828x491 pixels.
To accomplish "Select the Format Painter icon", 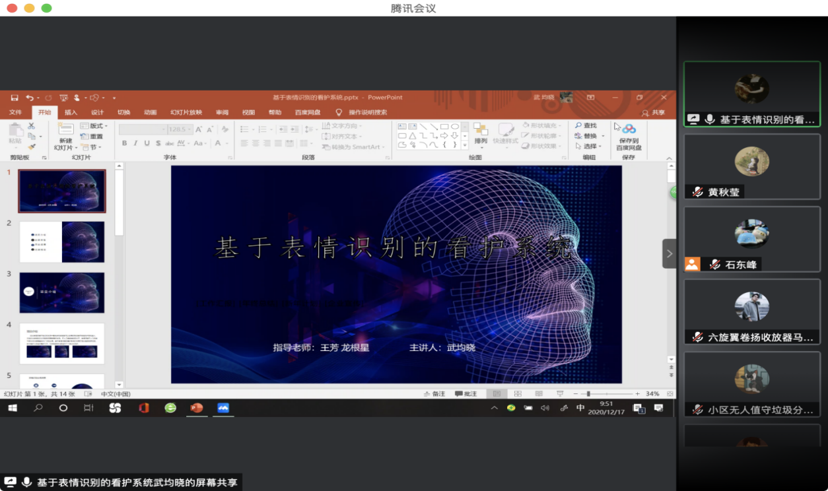I will (32, 147).
